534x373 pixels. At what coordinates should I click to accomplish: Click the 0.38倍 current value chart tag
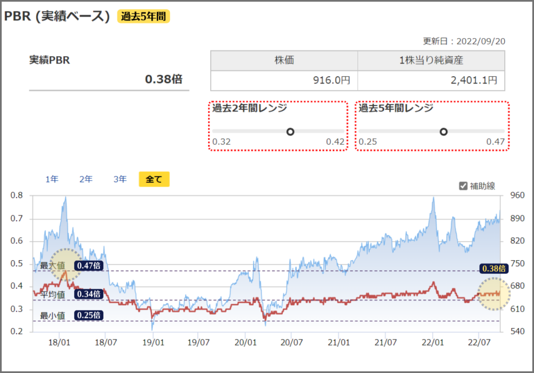[x=494, y=269]
